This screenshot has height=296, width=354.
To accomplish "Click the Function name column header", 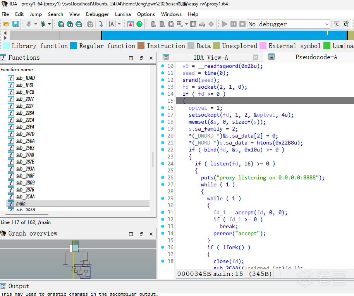I will click(x=17, y=70).
